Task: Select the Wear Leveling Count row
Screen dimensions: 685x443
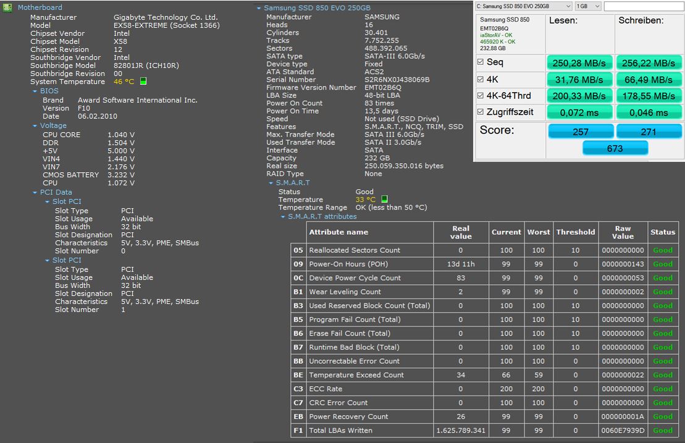Action: (484, 292)
